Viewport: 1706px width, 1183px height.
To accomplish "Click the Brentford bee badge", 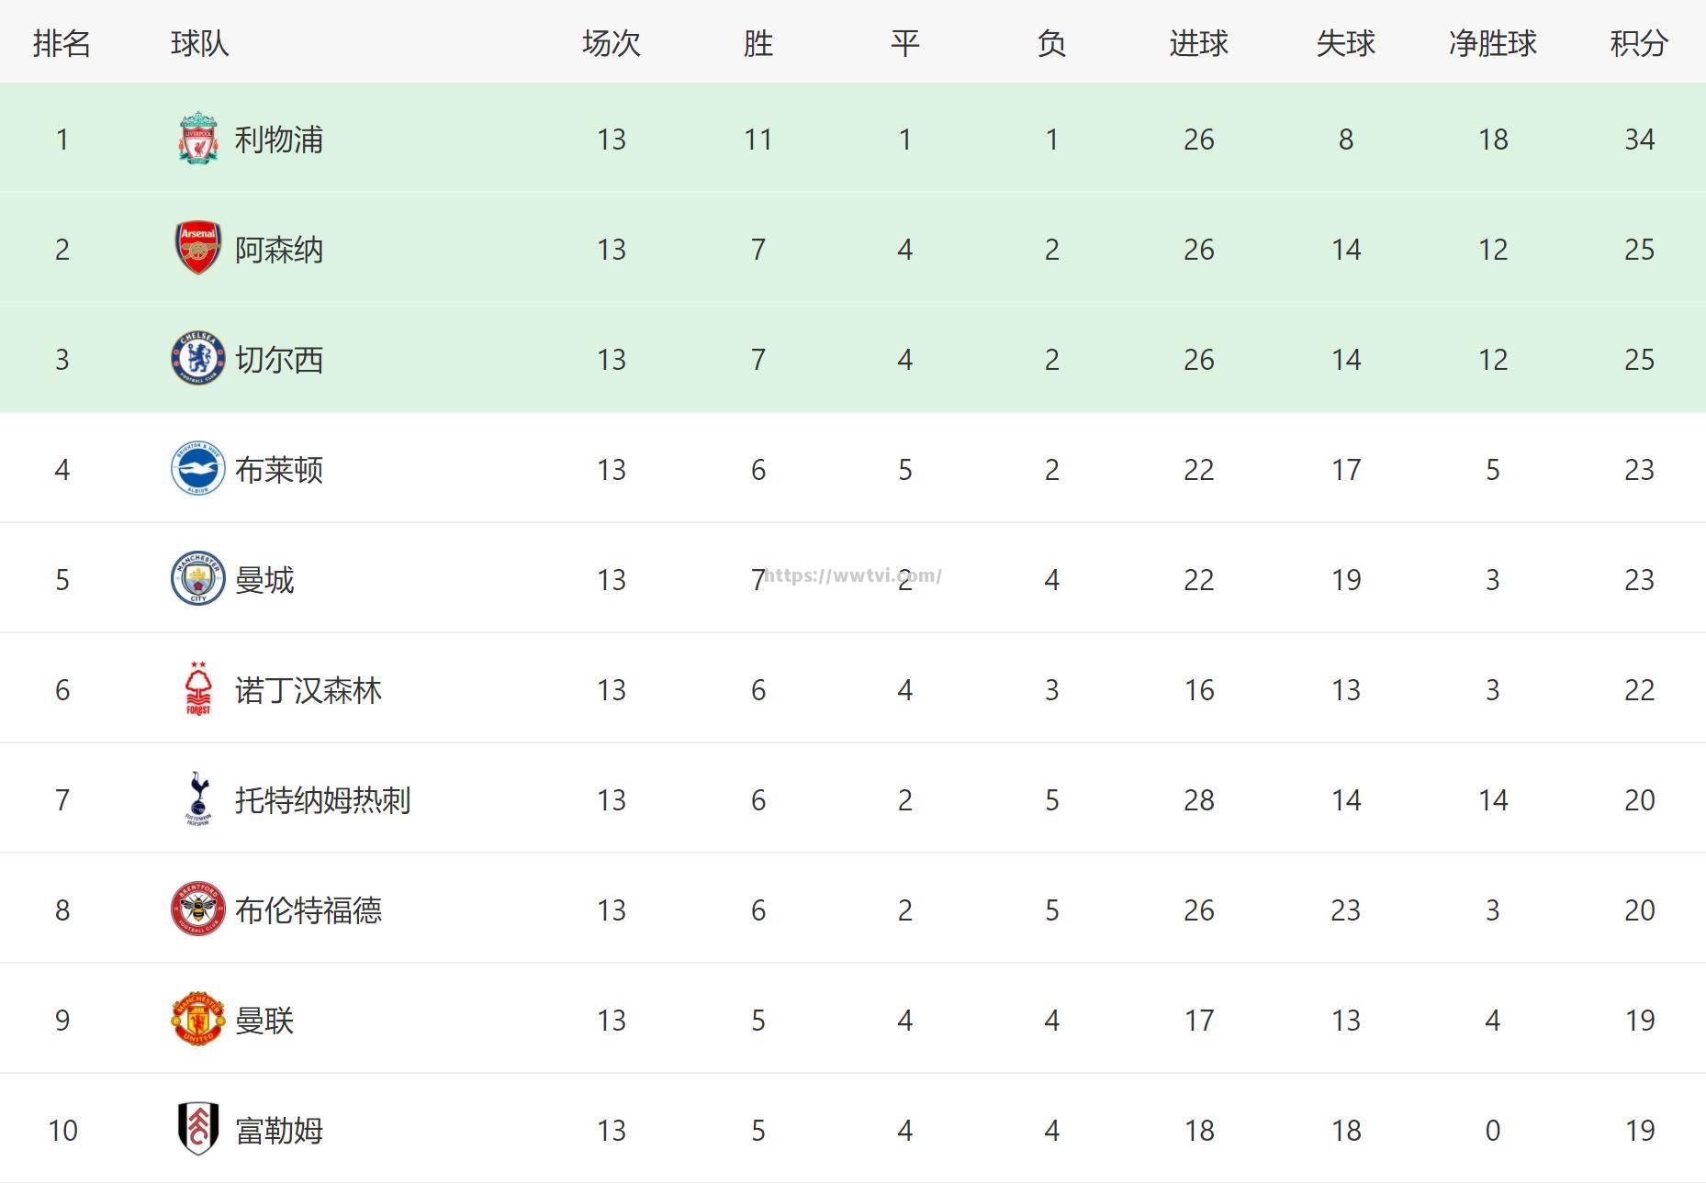I will pos(197,909).
